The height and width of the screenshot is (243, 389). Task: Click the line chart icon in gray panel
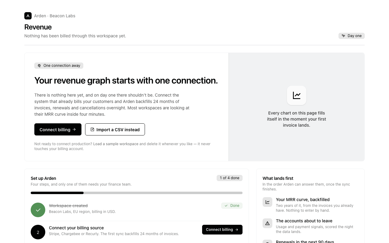[297, 95]
